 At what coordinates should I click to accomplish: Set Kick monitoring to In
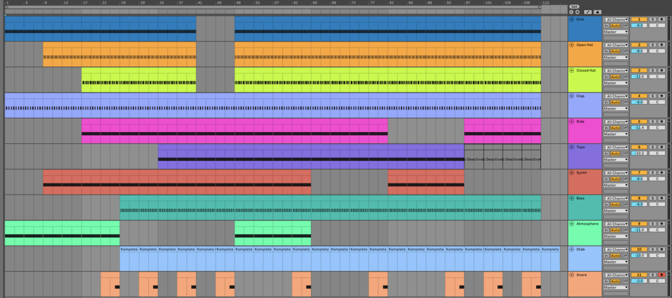click(606, 26)
